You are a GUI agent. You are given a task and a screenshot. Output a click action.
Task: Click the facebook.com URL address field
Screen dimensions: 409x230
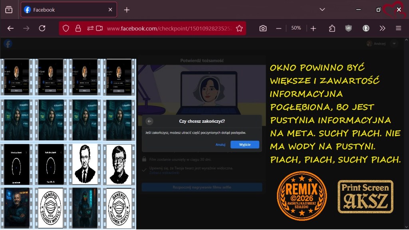pos(168,28)
